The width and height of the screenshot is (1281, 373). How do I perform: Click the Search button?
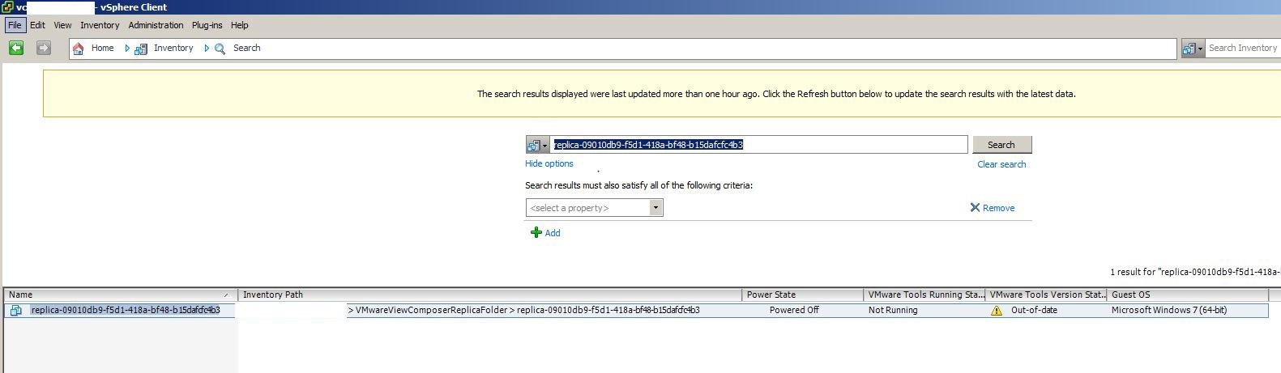[1001, 145]
